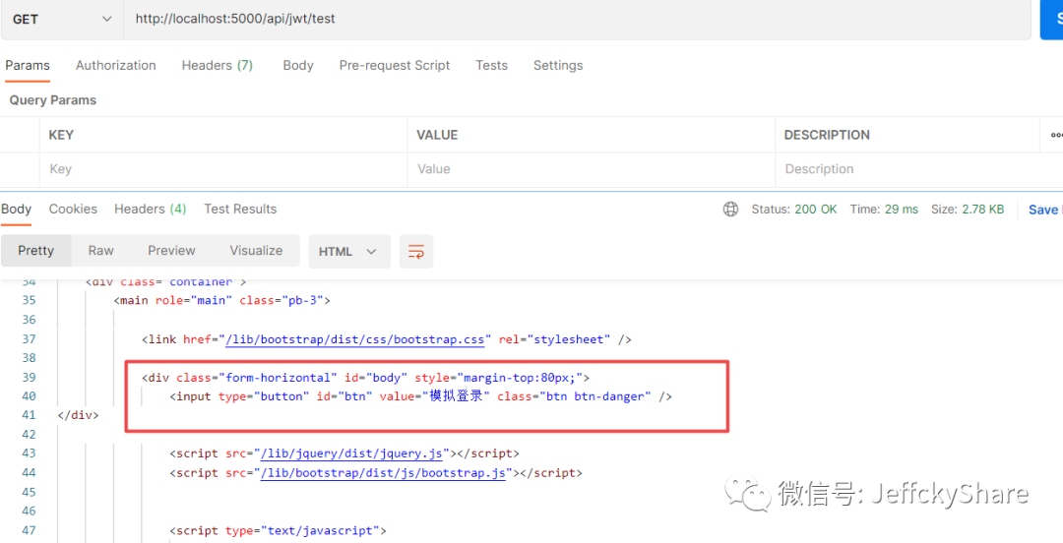Open the response Cookies tab
This screenshot has height=543, width=1063.
coord(73,209)
